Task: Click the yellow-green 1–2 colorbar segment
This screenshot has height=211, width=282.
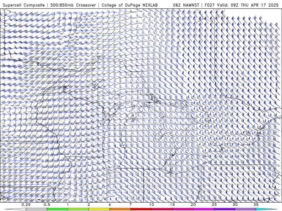Action: coord(78,209)
